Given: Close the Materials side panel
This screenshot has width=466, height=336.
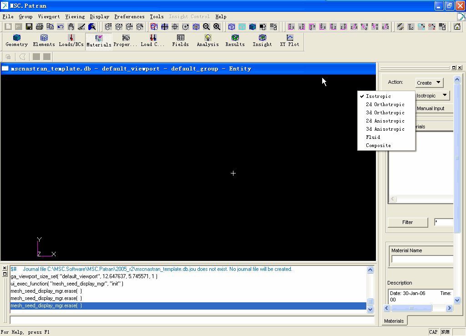Looking at the screenshot, I should (460, 67).
